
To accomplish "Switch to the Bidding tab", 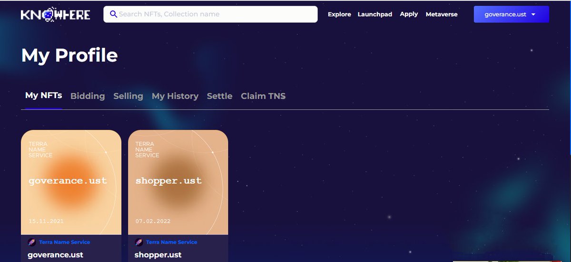I will 88,96.
